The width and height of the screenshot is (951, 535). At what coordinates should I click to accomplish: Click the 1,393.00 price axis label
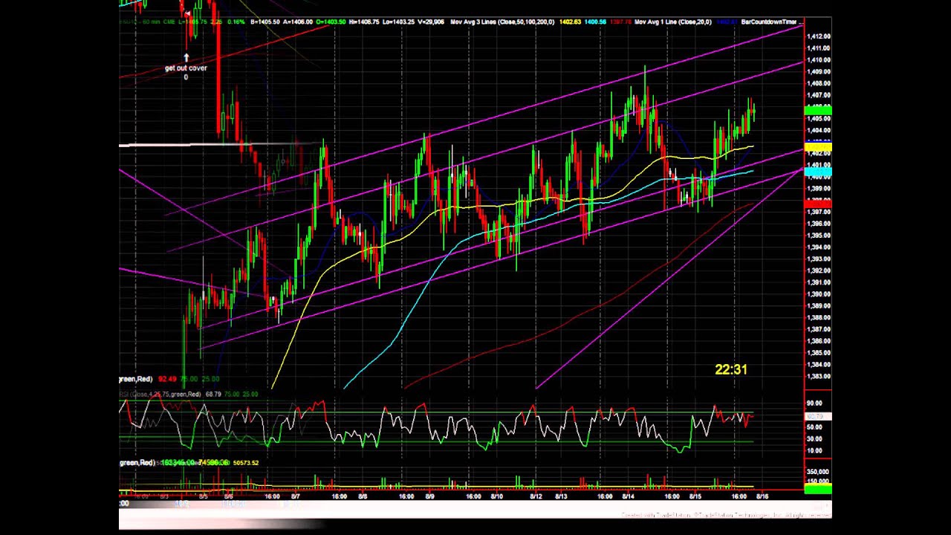(x=819, y=259)
